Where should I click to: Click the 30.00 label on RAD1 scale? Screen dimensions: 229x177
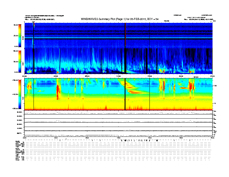(16, 62)
